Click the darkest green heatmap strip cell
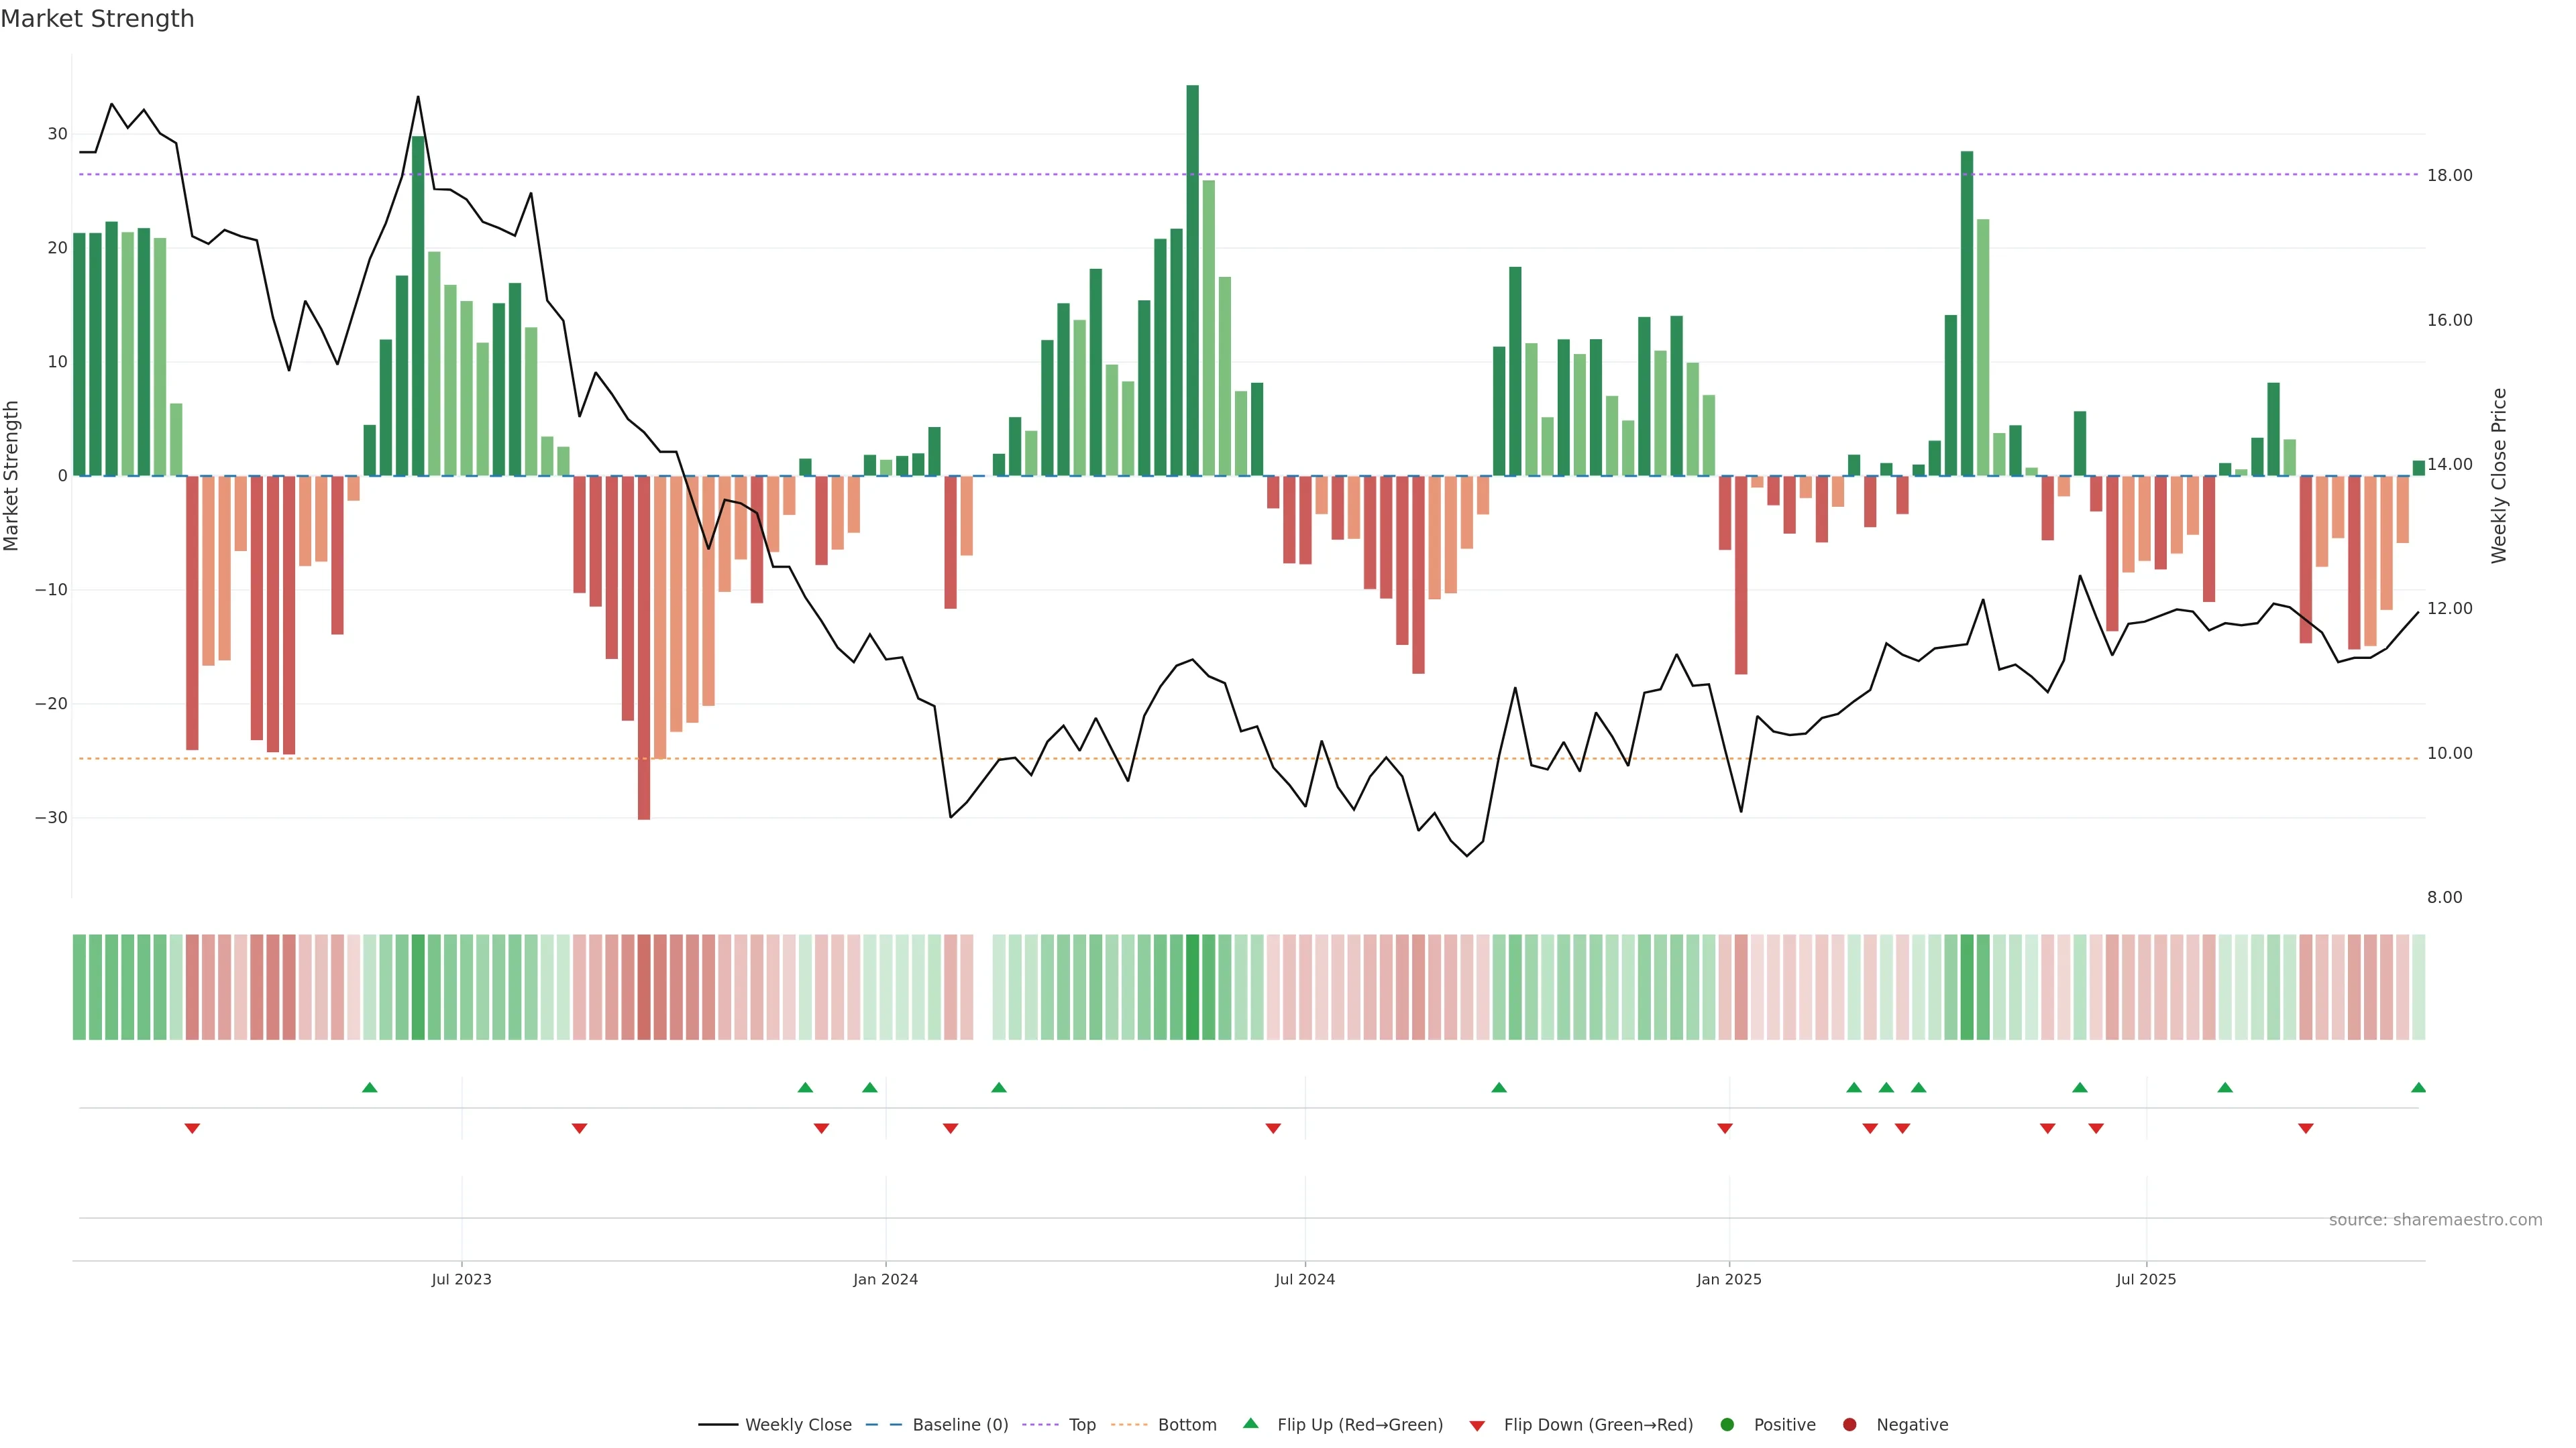The image size is (2576, 1448). click(1192, 987)
